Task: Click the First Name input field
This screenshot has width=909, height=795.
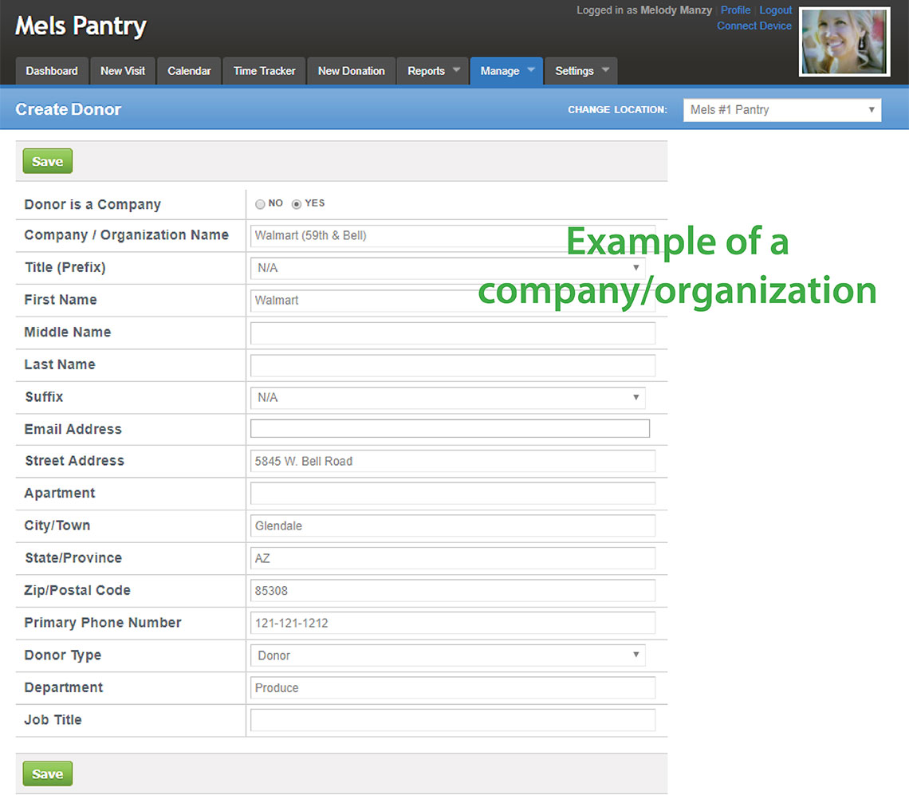Action: (x=453, y=301)
